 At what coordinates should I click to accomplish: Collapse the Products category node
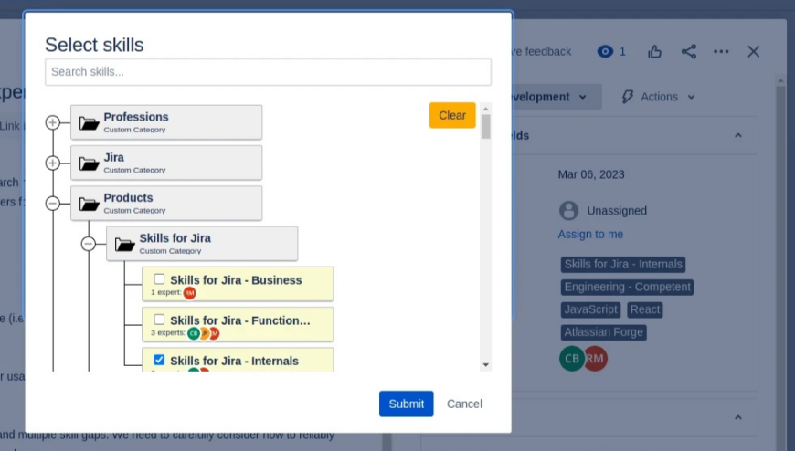click(x=53, y=204)
